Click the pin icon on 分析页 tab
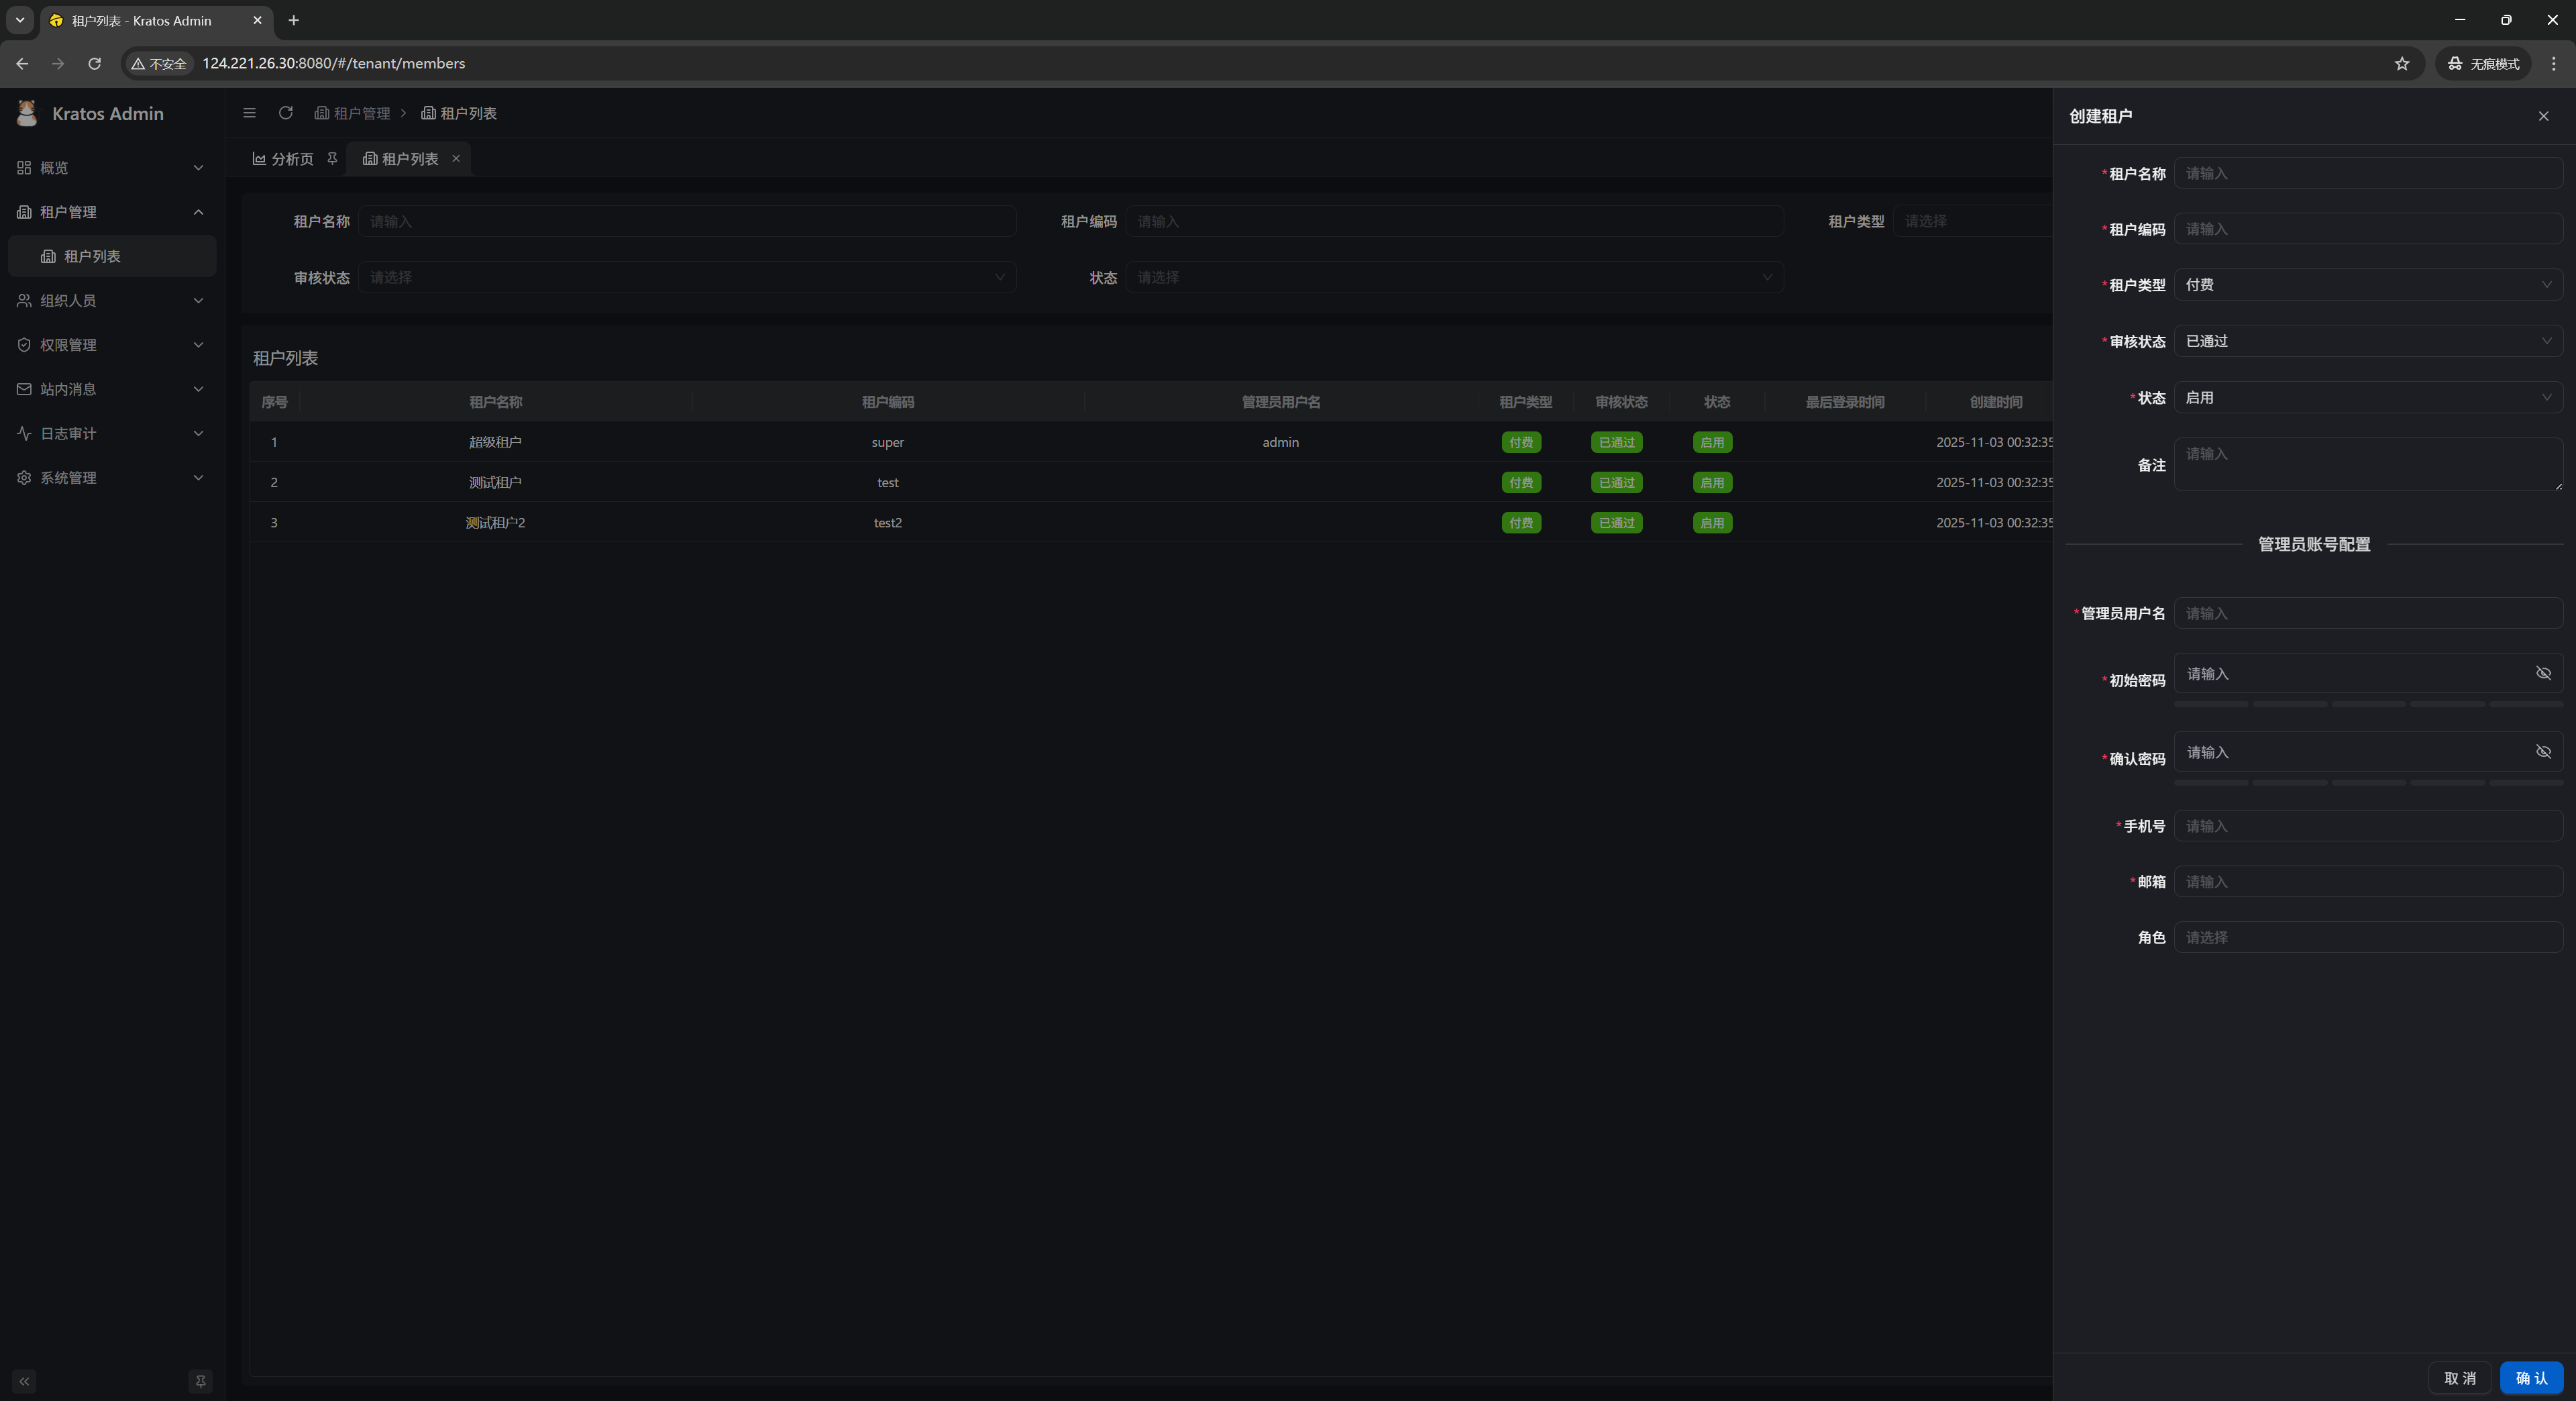This screenshot has width=2576, height=1401. 332,159
